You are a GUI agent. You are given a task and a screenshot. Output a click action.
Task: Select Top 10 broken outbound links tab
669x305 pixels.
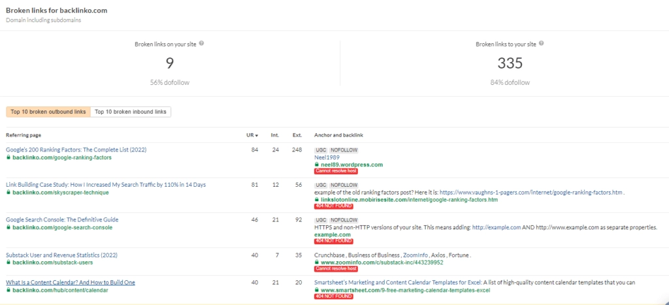click(48, 112)
